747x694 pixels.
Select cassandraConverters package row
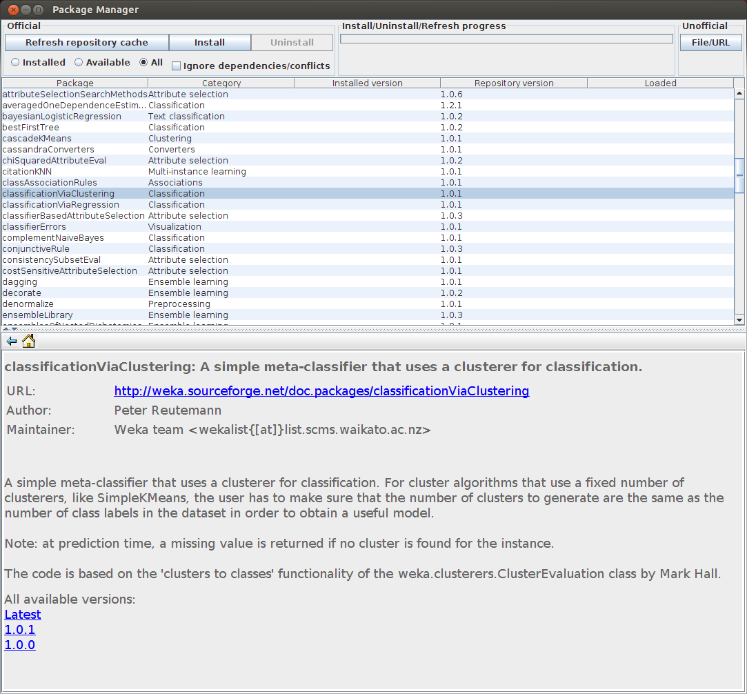tap(368, 150)
